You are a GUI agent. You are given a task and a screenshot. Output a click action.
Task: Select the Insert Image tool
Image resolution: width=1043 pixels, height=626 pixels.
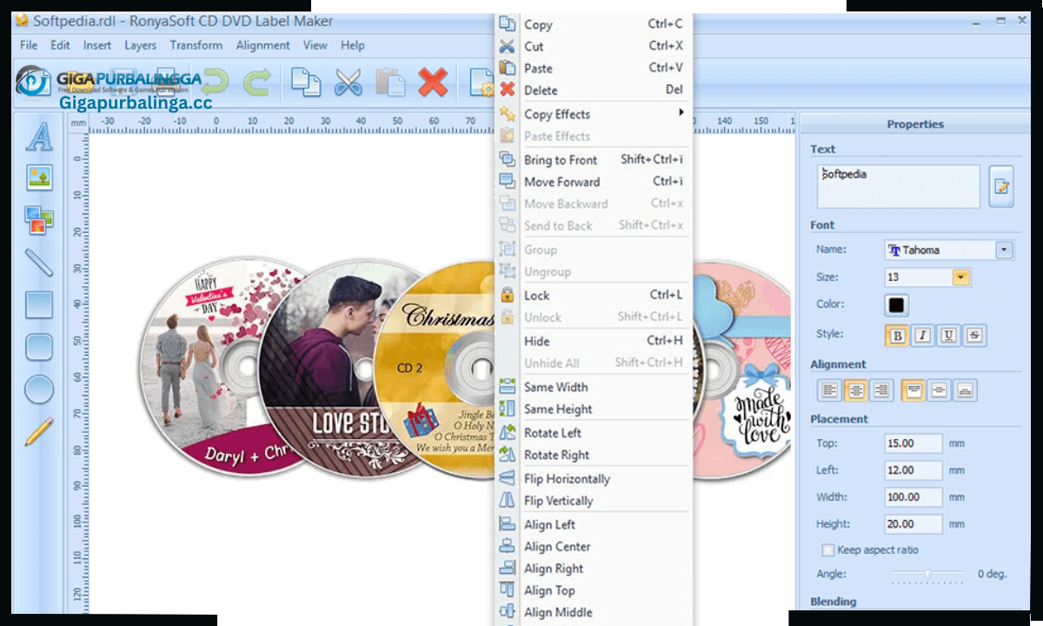pyautogui.click(x=39, y=177)
